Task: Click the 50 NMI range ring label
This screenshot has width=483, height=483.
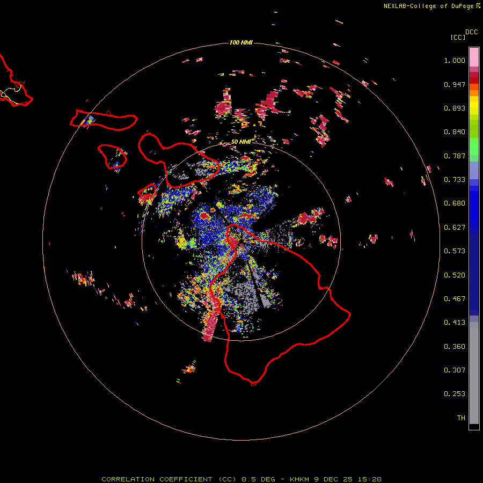Action: click(x=241, y=142)
